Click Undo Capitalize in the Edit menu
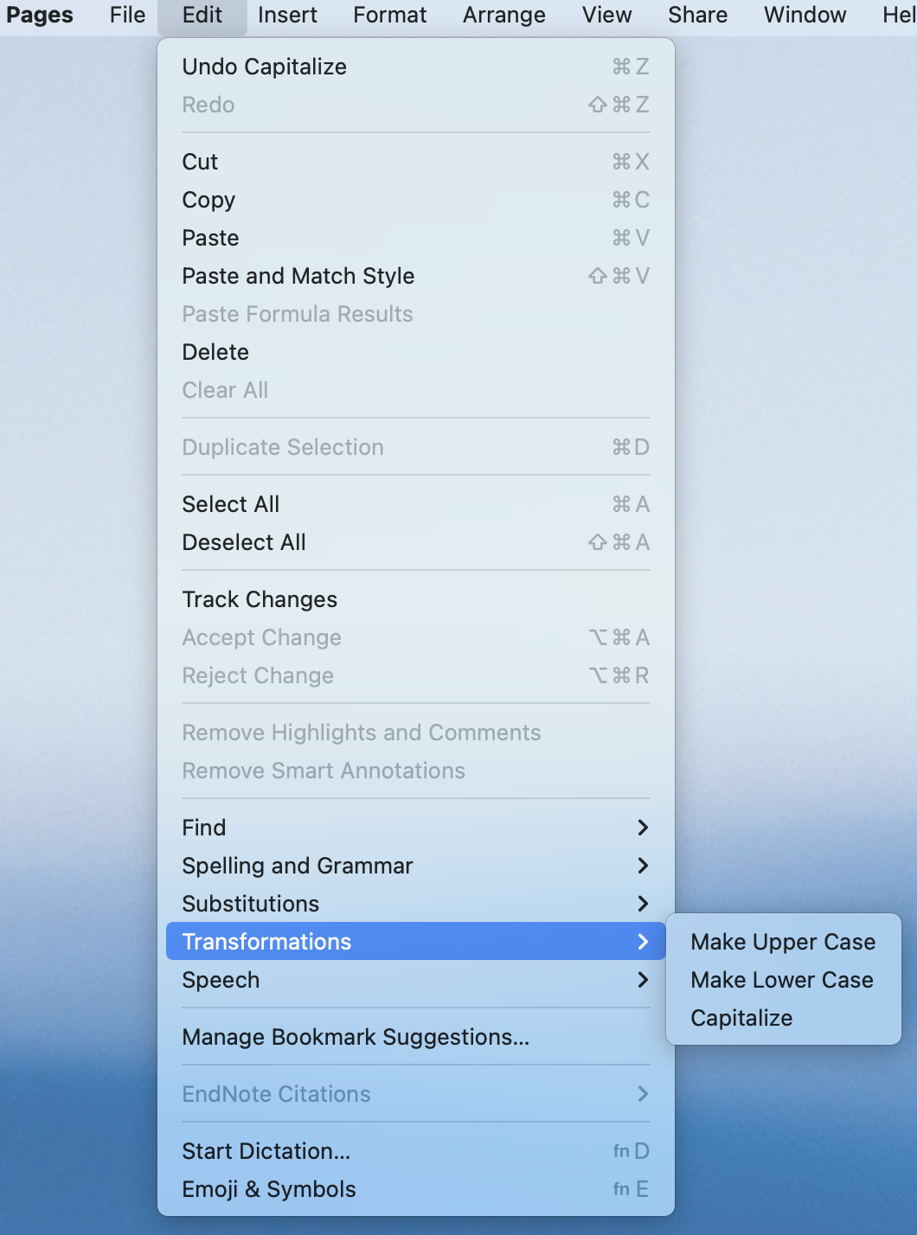The width and height of the screenshot is (917, 1235). pyautogui.click(x=264, y=67)
